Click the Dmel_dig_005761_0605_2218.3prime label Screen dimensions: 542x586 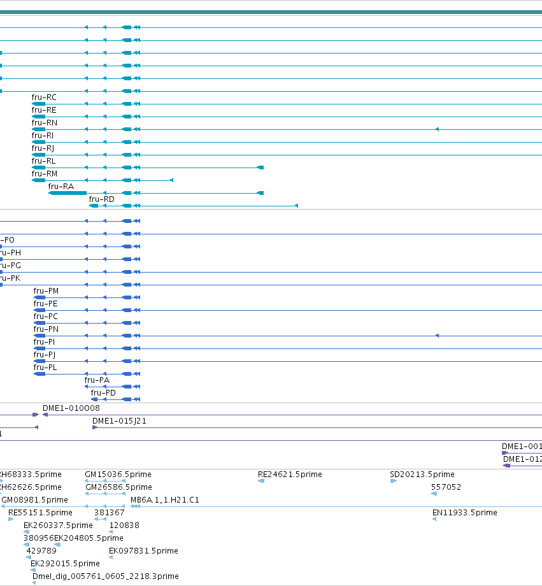(x=106, y=576)
